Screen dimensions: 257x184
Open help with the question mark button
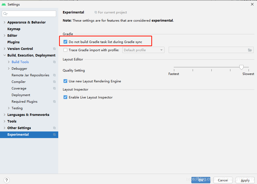7,180
